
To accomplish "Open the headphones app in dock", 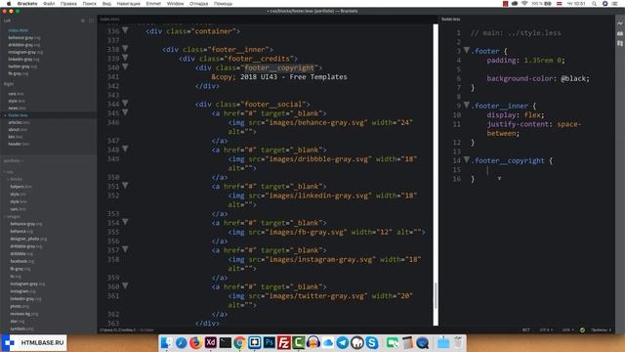I will (313, 343).
